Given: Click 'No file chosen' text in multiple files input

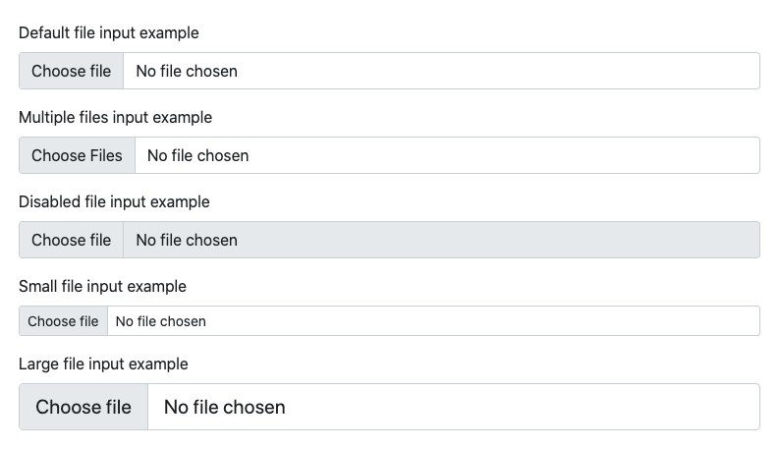Looking at the screenshot, I should 197,155.
